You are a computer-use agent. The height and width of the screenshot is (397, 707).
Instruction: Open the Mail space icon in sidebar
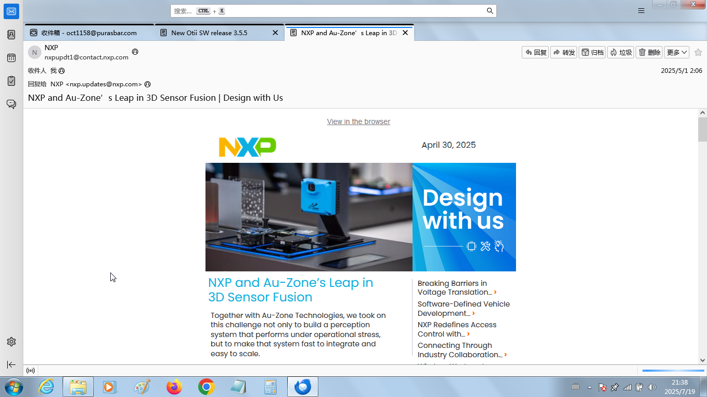[11, 11]
